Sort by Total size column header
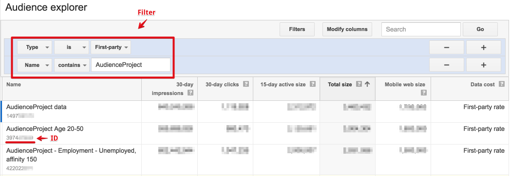Screen dimensions: 510x176 (x=340, y=84)
